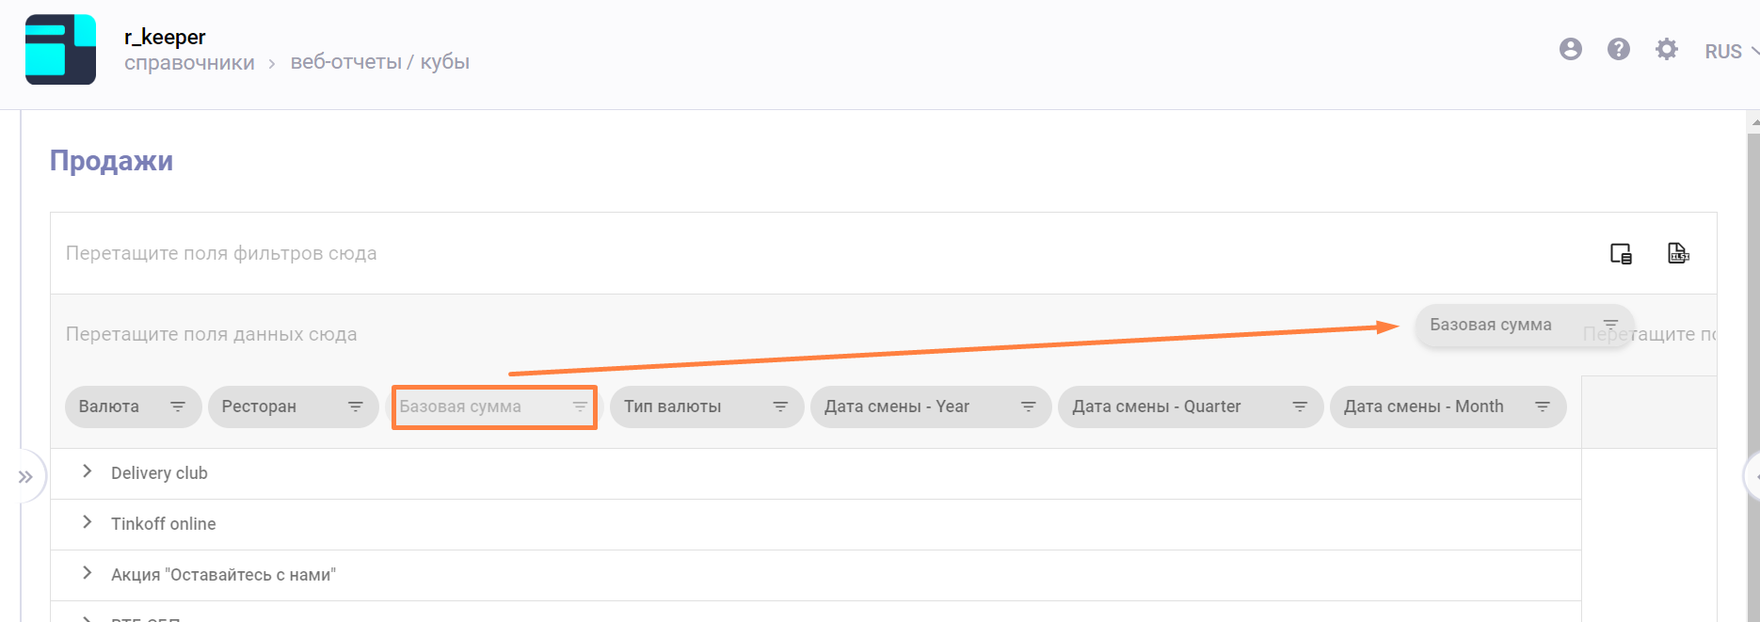Open filter on Дата смены - Year
The image size is (1760, 622).
click(1028, 407)
